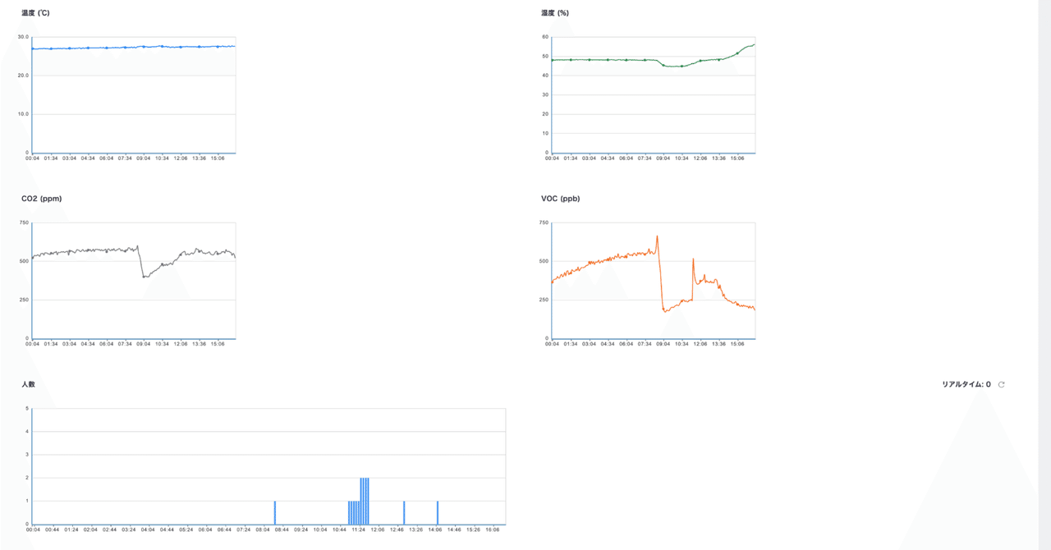The height and width of the screenshot is (550, 1051).
Task: Click the people-count bar near 14:06
Action: (438, 512)
